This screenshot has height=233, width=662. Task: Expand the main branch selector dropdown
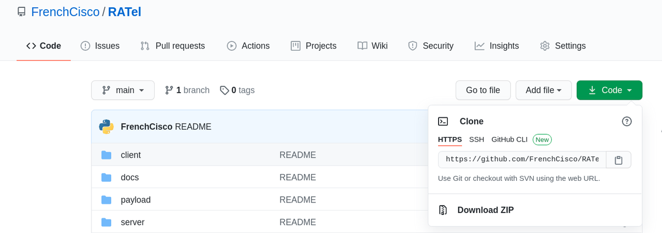(x=123, y=90)
